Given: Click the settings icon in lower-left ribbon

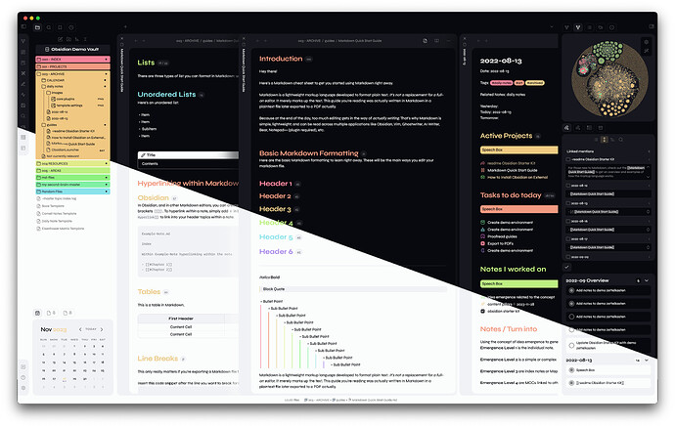Looking at the screenshot, I should click(x=23, y=388).
